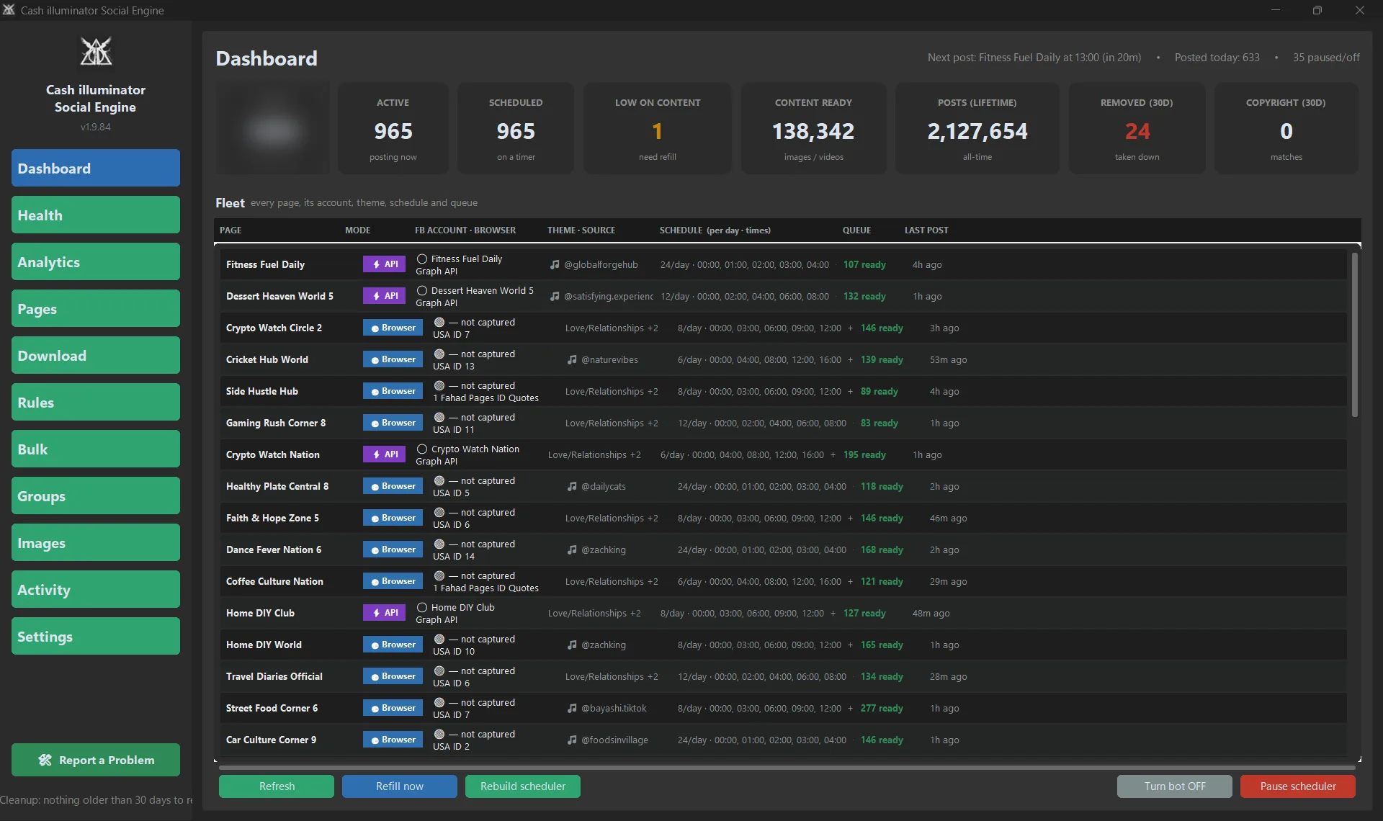
Task: Rebuild the scheduler
Action: (523, 786)
